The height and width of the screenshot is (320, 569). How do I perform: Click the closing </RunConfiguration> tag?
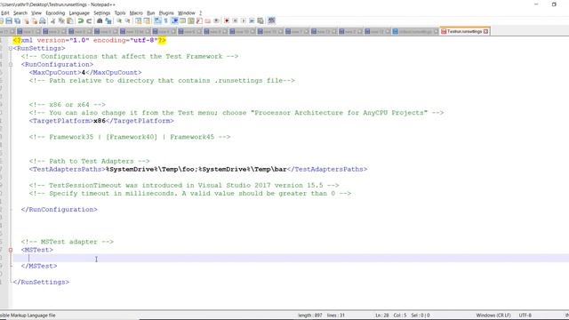[60, 210]
